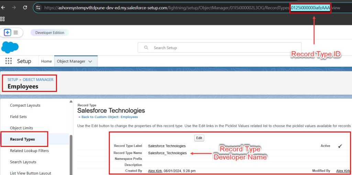Image resolution: width=352 pixels, height=175 pixels.
Task: Click the browser back arrow
Action: point(3,8)
